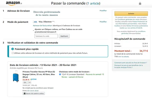
Task: Click the Prime badge next to price
Action: [x=33, y=79]
